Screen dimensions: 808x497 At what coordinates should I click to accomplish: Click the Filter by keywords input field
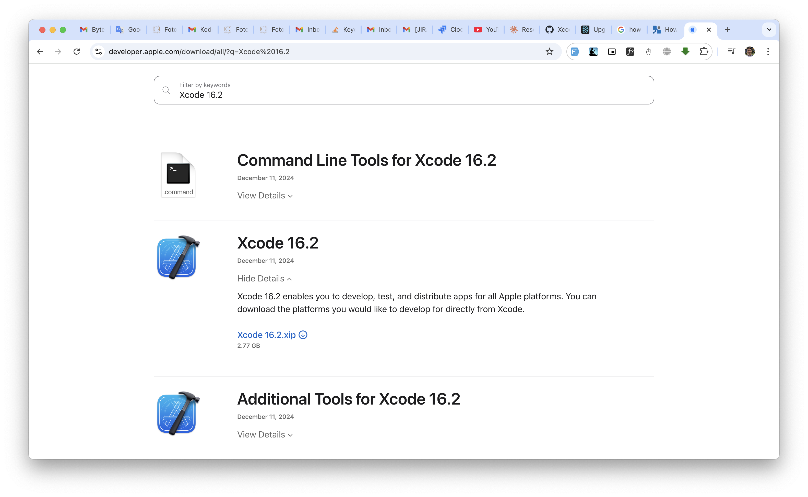(x=404, y=90)
